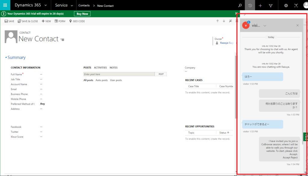Click the Twitter field value
308x176 pixels.
pos(41,132)
